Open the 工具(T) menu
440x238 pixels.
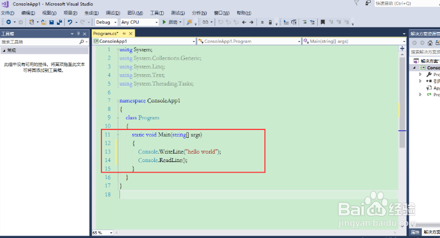click(157, 13)
